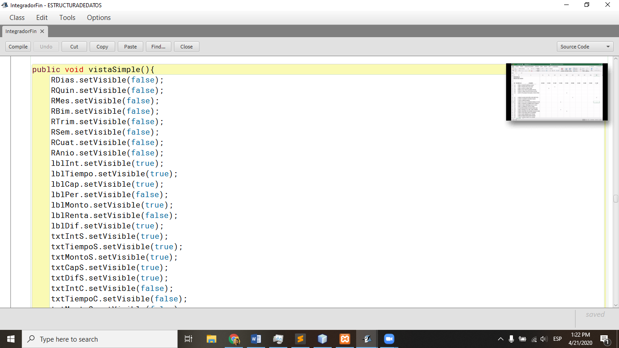Open Google Chrome from the taskbar

coord(234,339)
